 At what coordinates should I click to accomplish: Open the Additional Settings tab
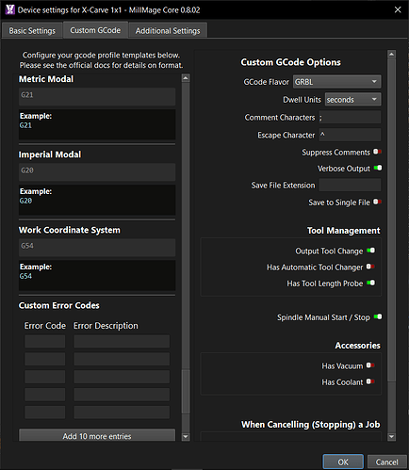168,31
